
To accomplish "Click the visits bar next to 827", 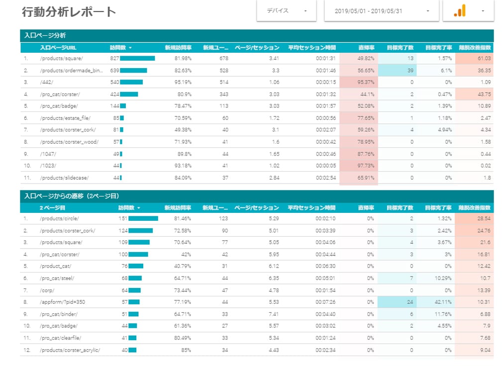I will coord(137,58).
